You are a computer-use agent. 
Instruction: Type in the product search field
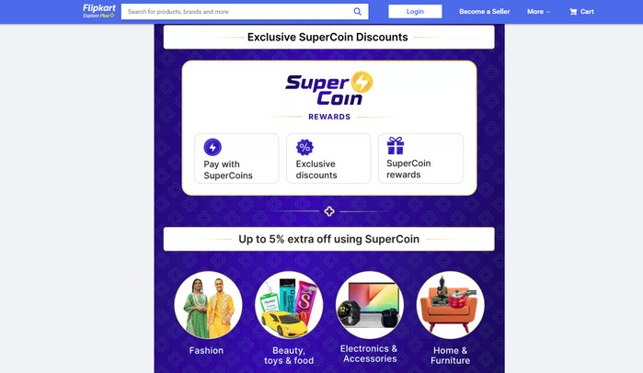tap(236, 12)
